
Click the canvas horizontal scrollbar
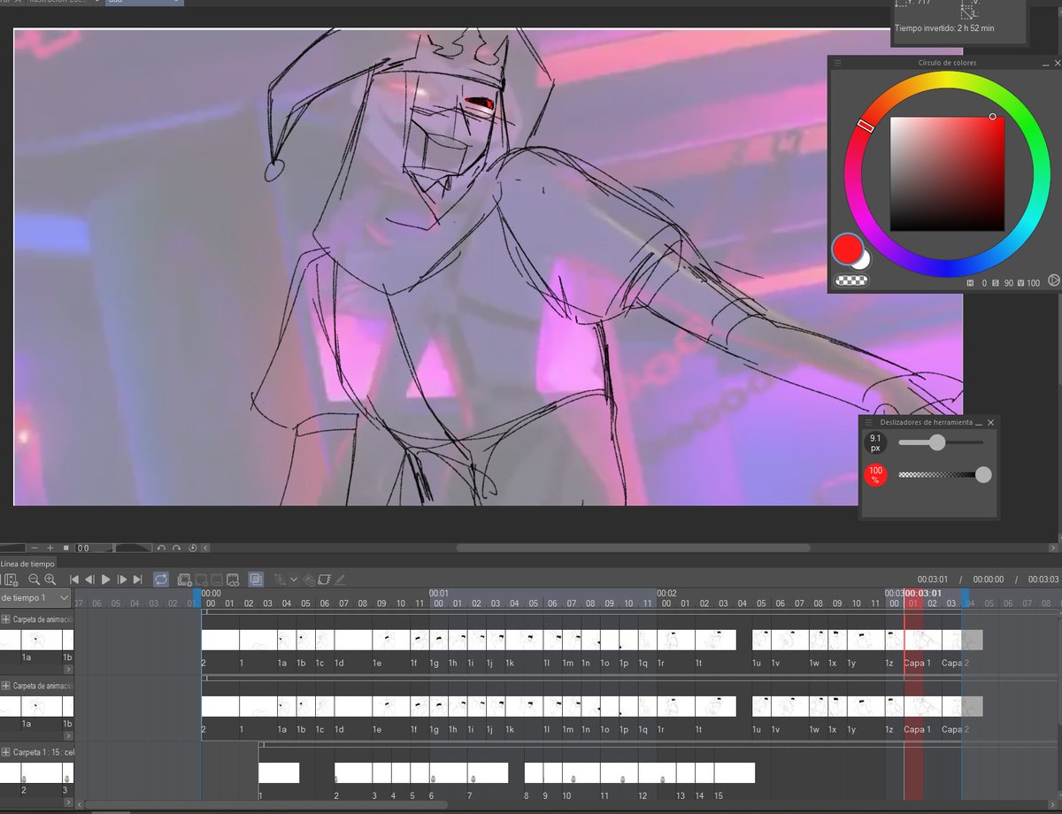pos(633,549)
